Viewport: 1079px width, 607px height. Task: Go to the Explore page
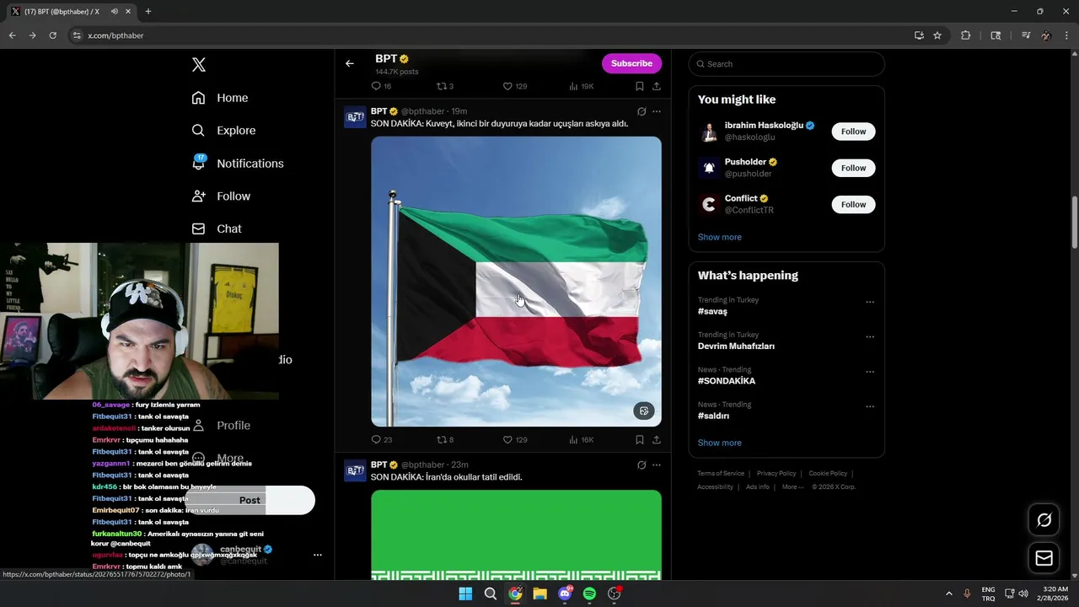223,131
